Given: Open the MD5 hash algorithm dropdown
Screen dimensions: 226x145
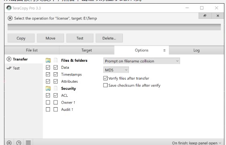Looking at the screenshot, I should 116,70.
